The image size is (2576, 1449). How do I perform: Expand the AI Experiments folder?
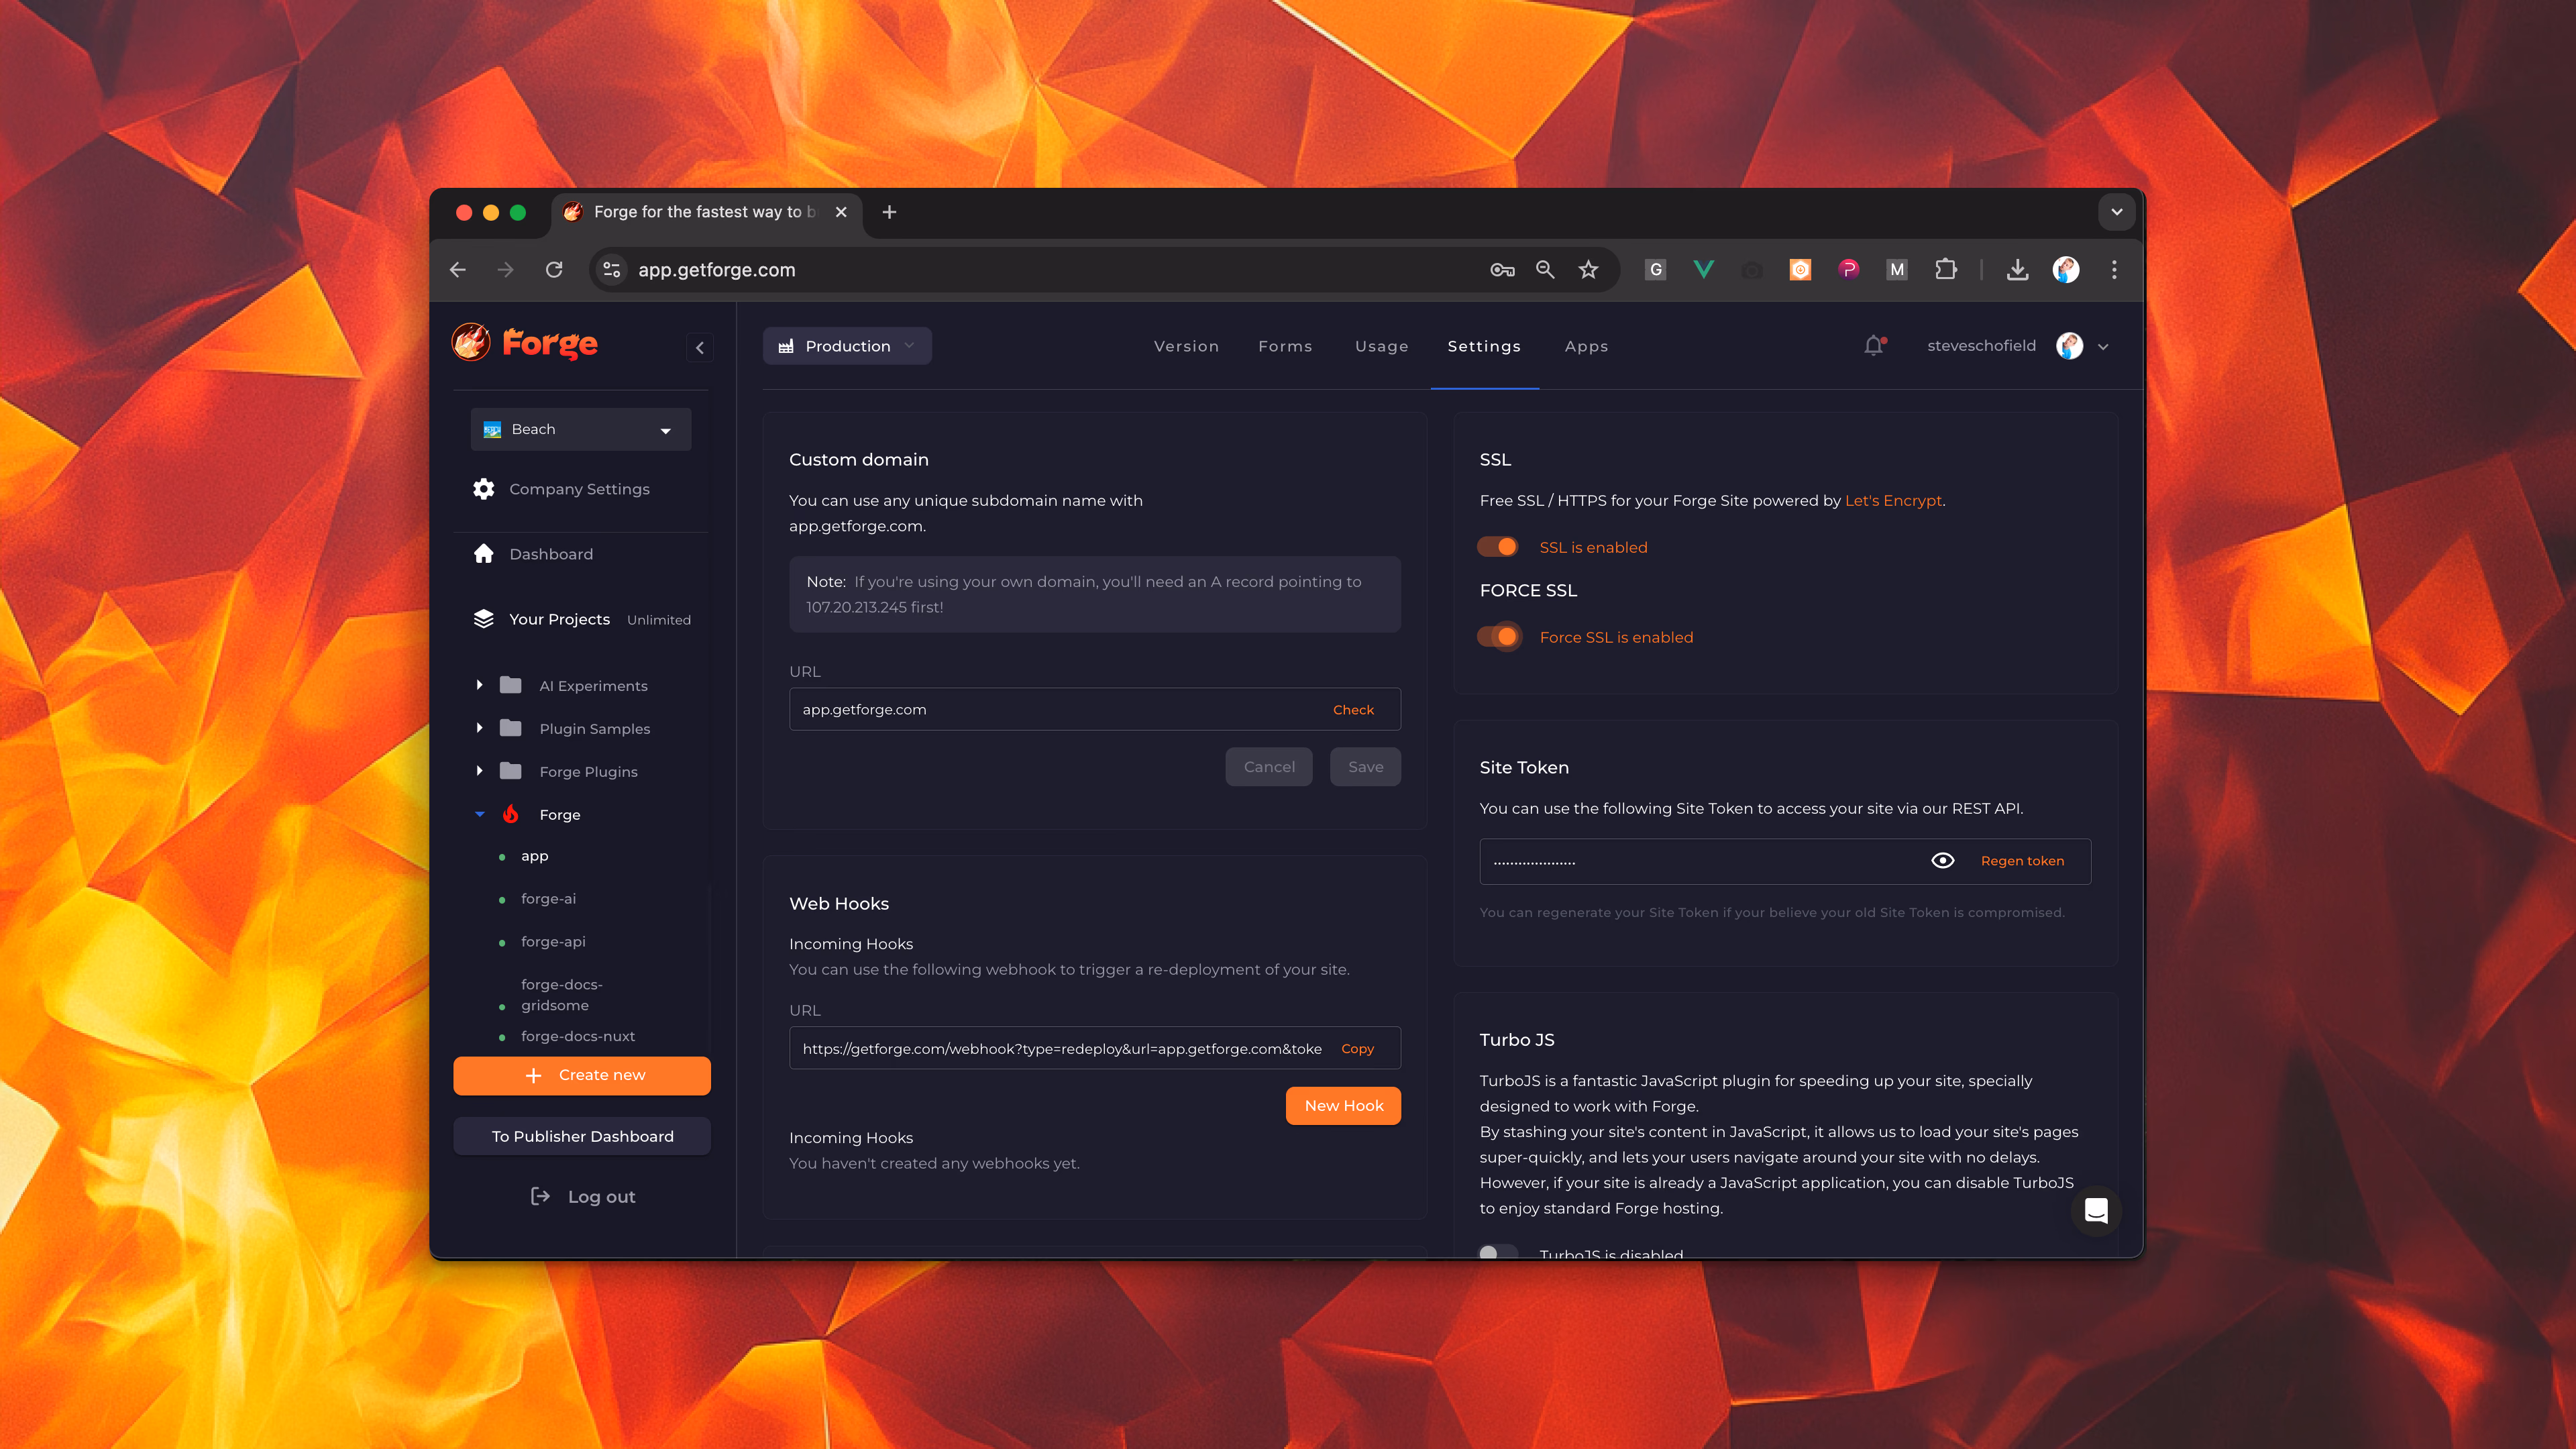480,685
